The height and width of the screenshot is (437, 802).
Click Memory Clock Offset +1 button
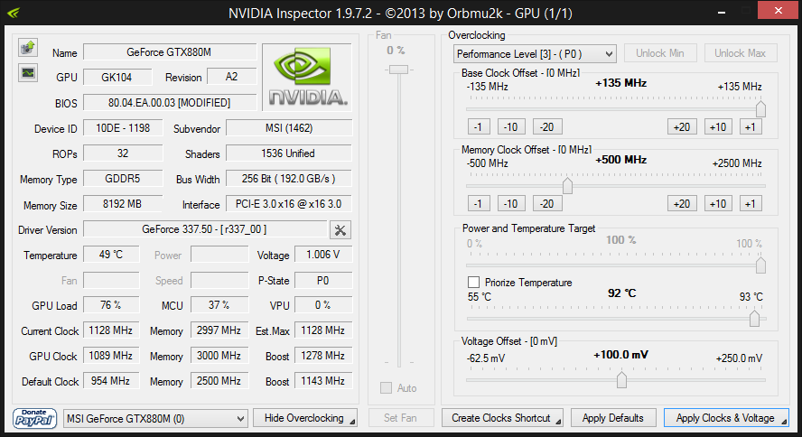[751, 203]
